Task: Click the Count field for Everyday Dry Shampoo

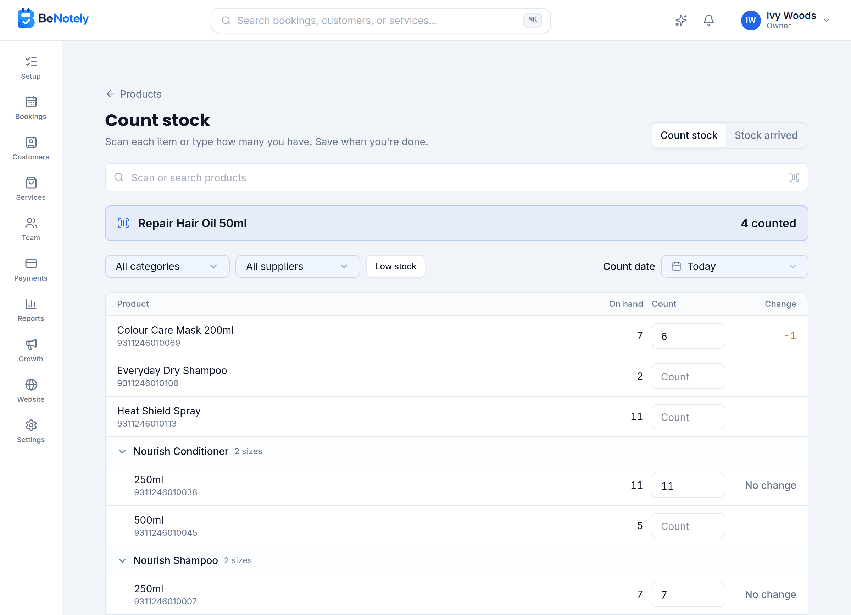Action: click(688, 377)
